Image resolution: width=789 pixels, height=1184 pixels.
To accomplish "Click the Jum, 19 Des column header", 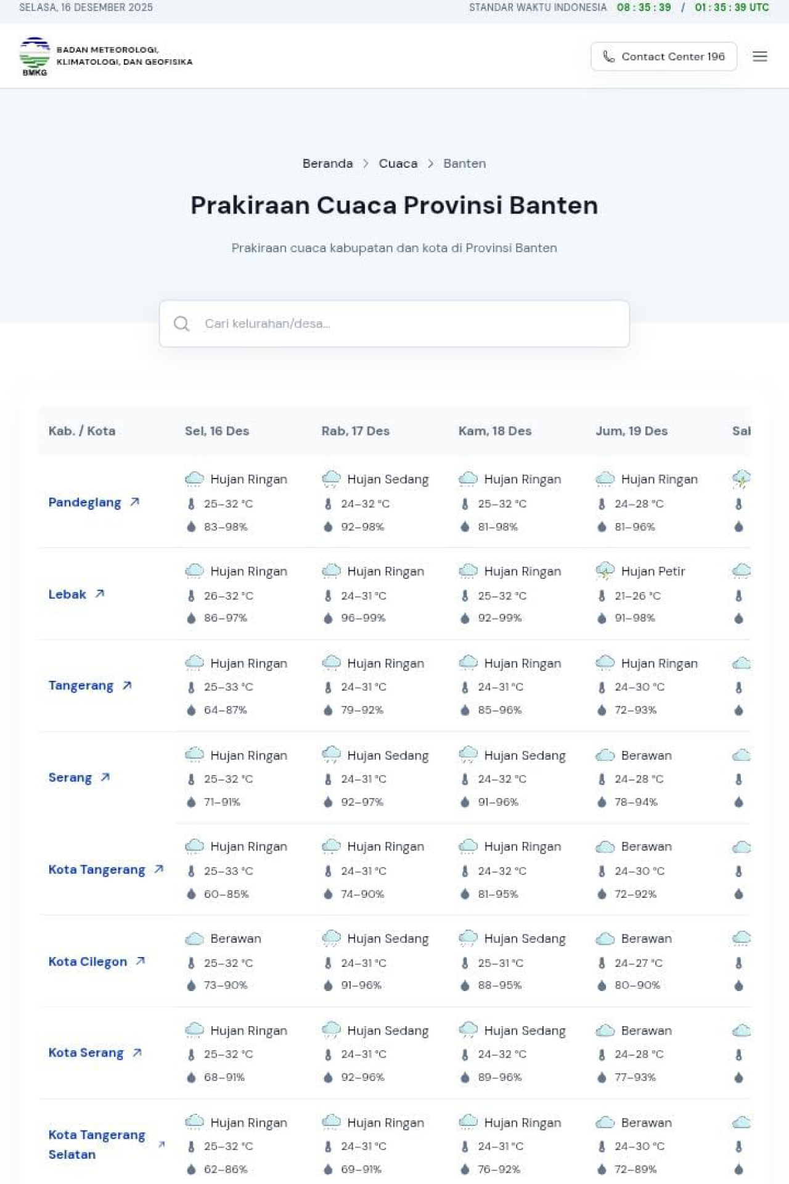I will (631, 431).
